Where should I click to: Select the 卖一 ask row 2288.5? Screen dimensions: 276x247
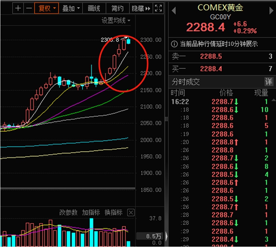tap(222, 56)
